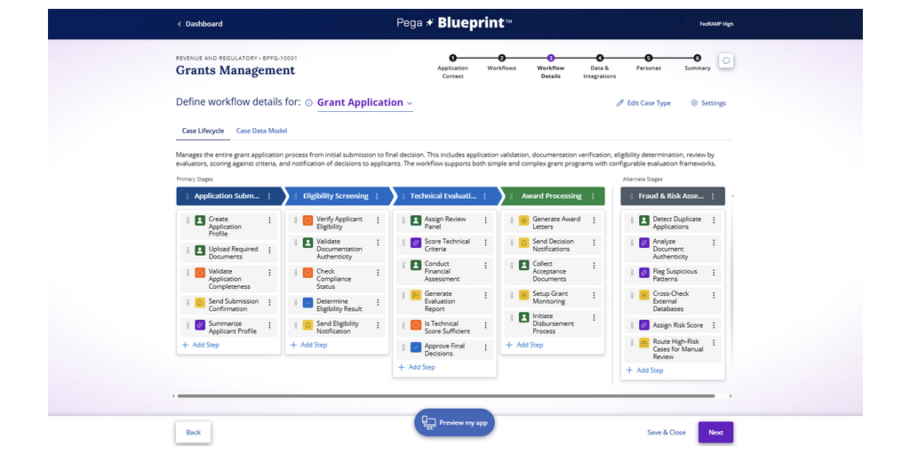Open the Grant Application case type dropdown
Image resolution: width=910 pixels, height=455 pixels.
tap(365, 103)
